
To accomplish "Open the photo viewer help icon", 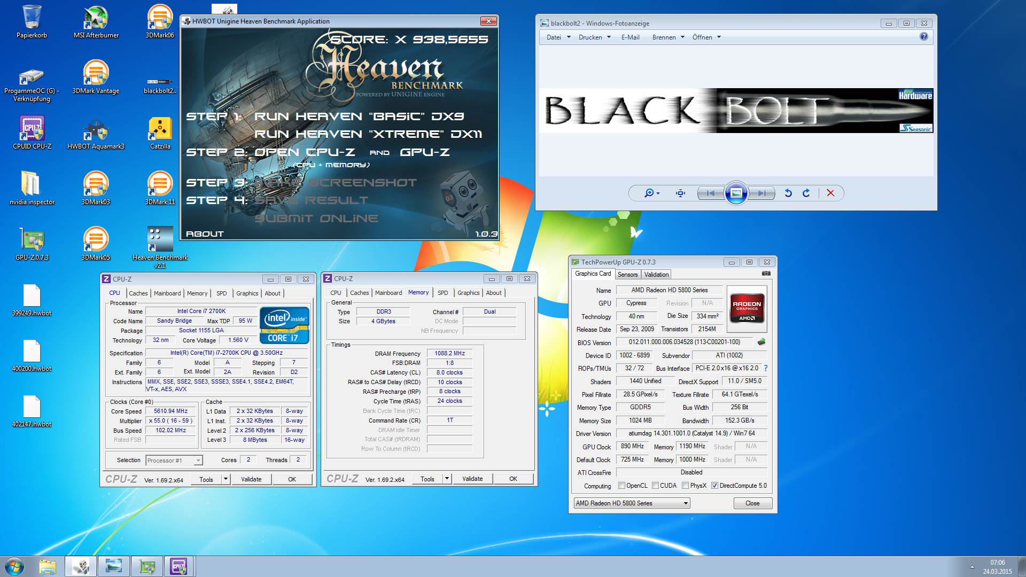I will click(x=924, y=36).
